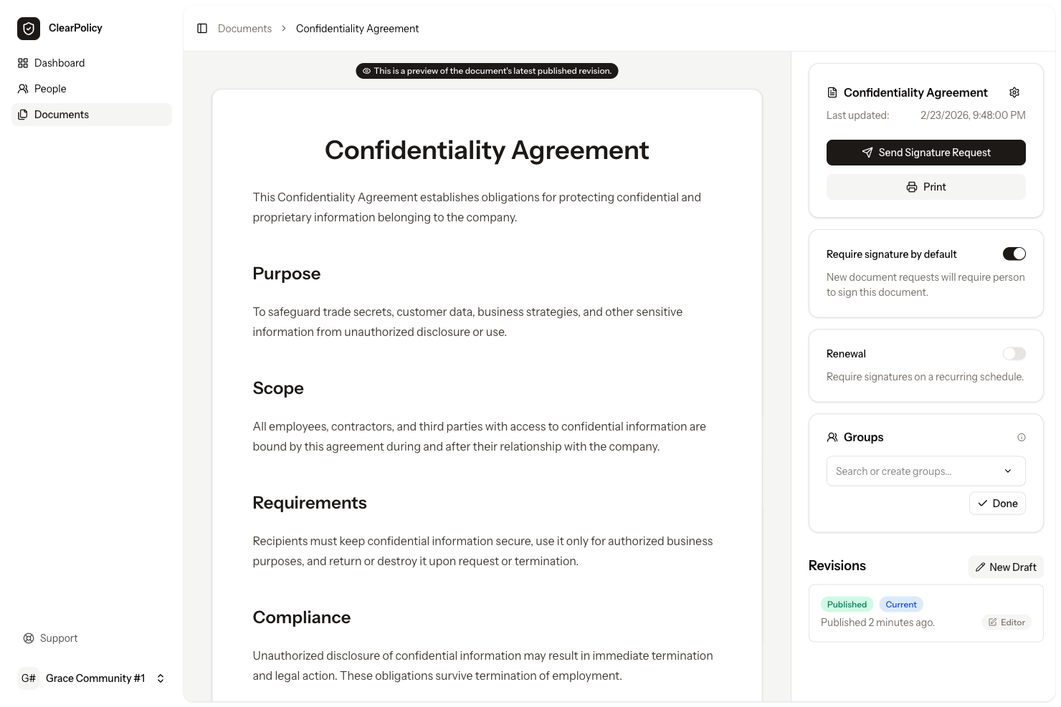Navigate to Documents in the sidebar
The width and height of the screenshot is (1061, 707).
click(62, 114)
